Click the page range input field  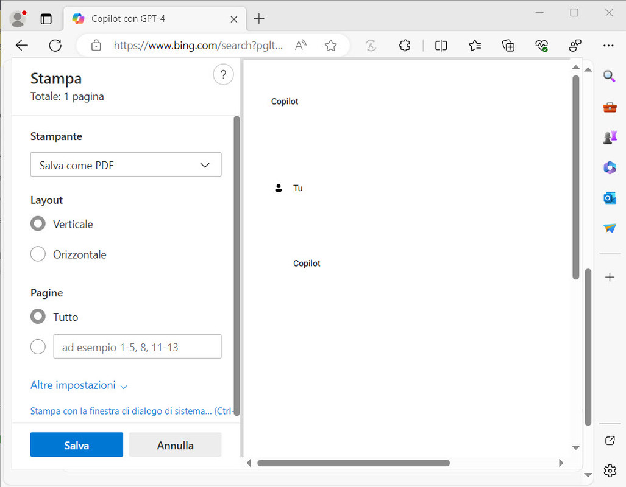[137, 346]
